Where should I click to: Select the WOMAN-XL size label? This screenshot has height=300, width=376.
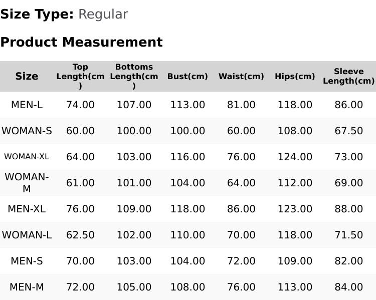[x=27, y=157]
